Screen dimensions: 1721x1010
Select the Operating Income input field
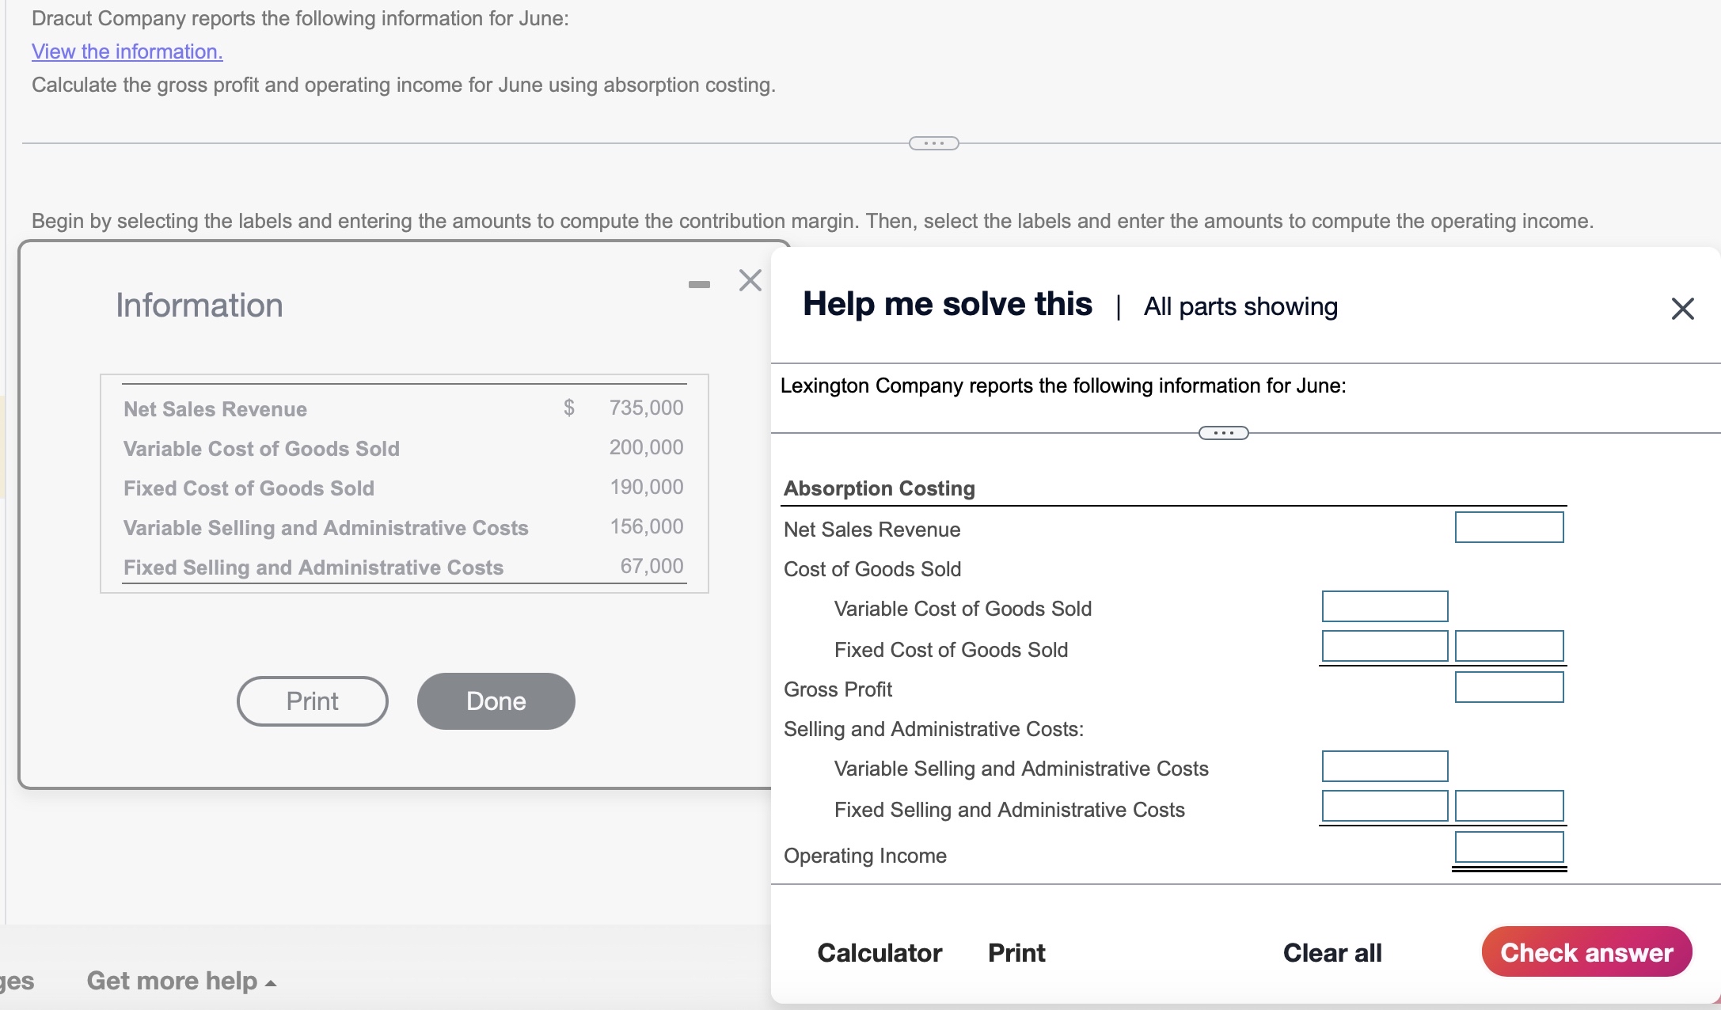tap(1509, 847)
